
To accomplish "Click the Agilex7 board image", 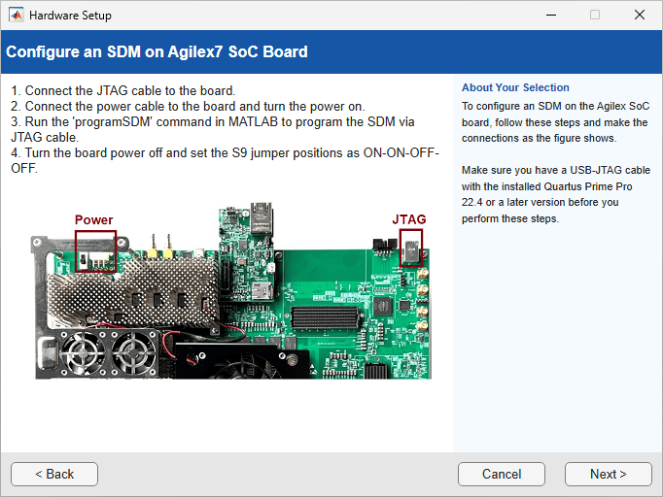I will 230,291.
